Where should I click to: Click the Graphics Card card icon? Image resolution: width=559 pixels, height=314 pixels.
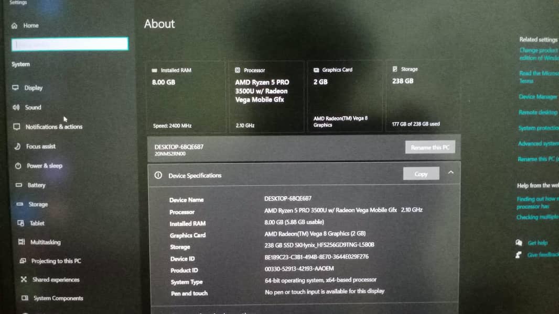click(x=316, y=70)
